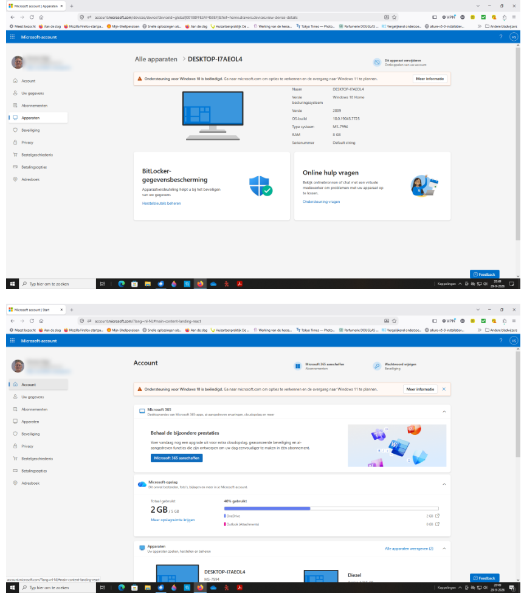Open Outlook (Attachments) storage via its external-link icon
The image size is (524, 602).
pos(437,524)
